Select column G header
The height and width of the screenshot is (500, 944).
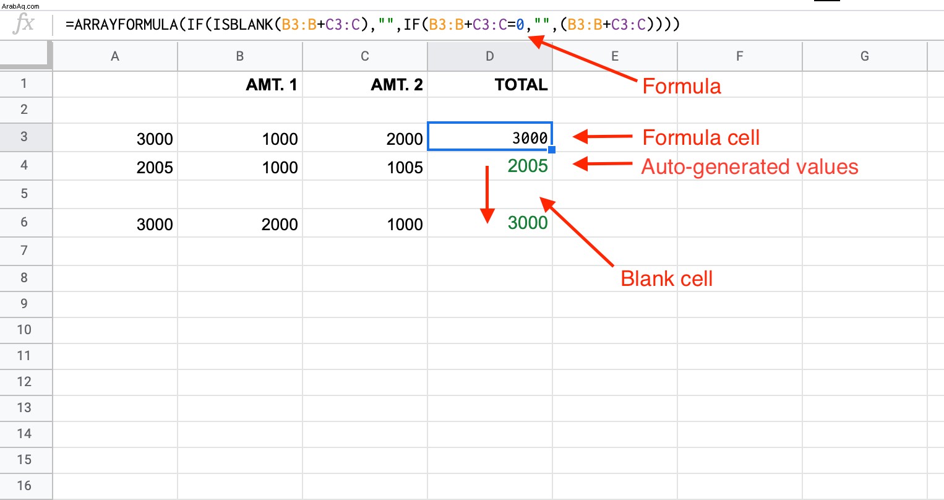point(865,56)
